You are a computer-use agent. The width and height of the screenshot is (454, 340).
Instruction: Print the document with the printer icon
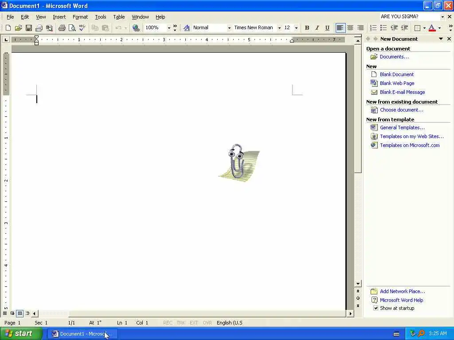coord(62,28)
